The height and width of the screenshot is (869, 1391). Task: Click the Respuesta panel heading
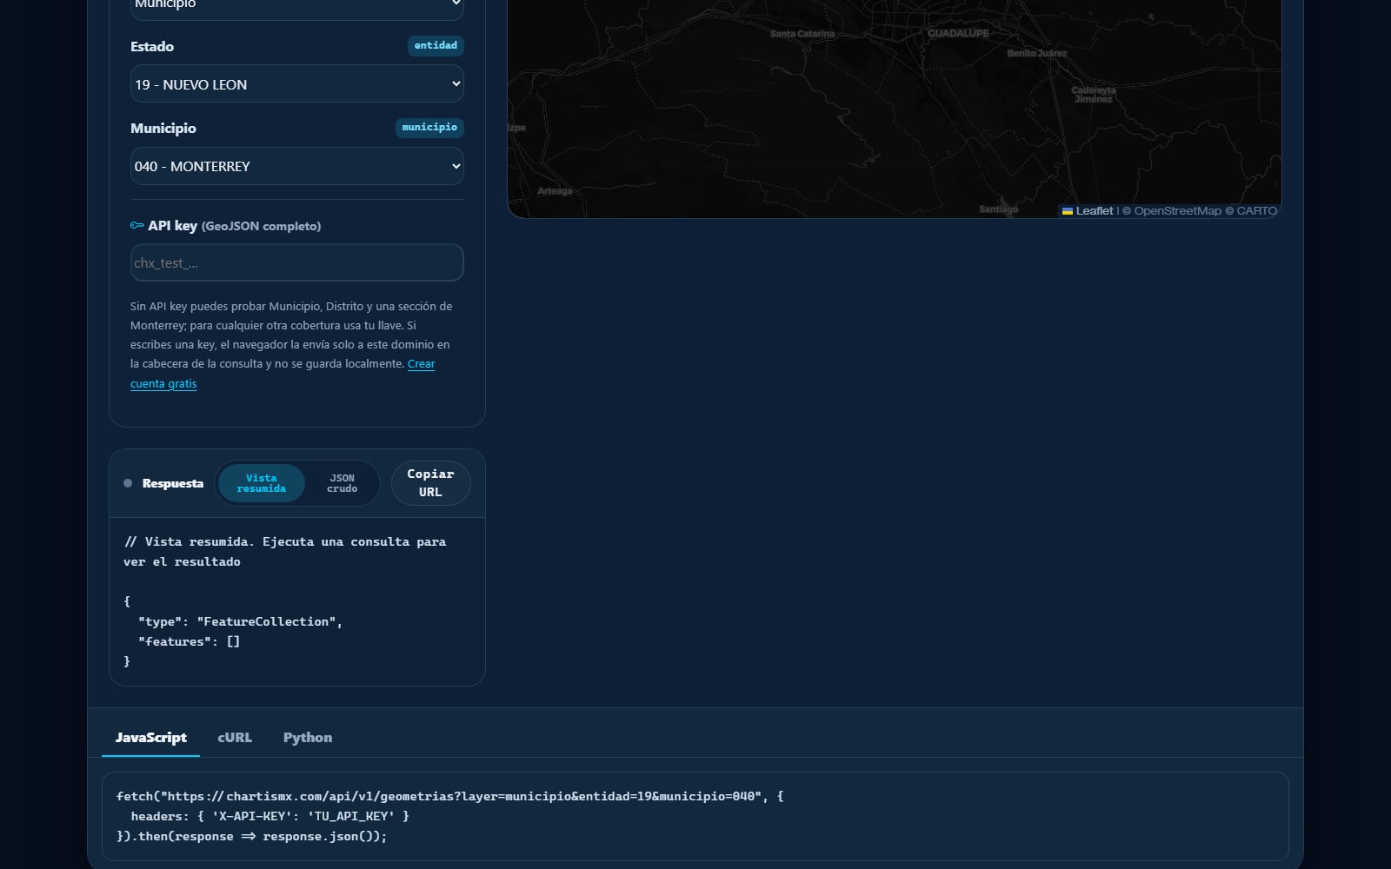click(173, 483)
